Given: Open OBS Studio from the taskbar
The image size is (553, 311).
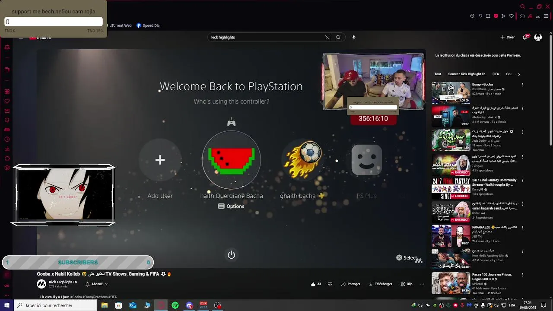Looking at the screenshot, I should click(x=217, y=305).
